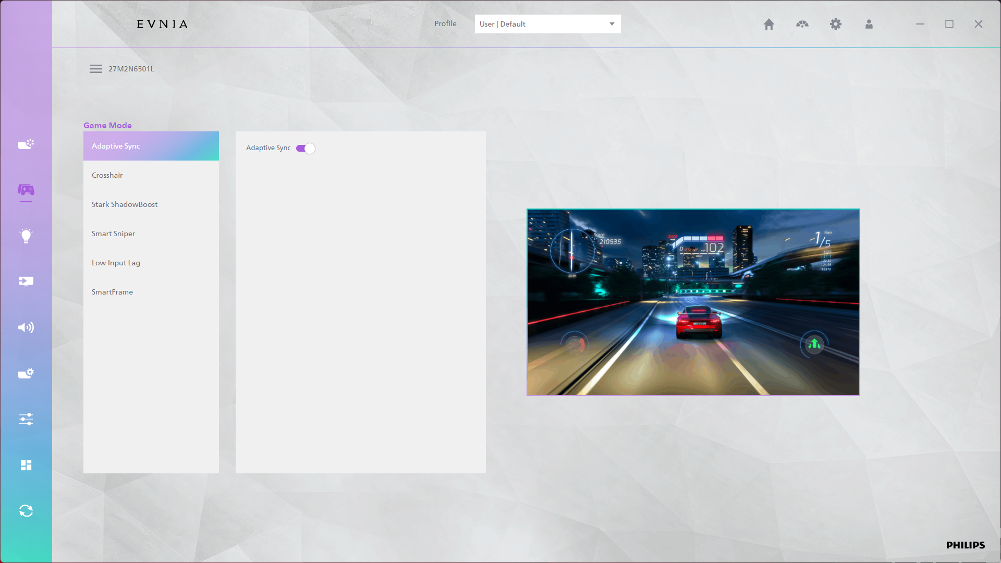
Task: Select Stark ShadowBoost option
Action: [x=125, y=204]
